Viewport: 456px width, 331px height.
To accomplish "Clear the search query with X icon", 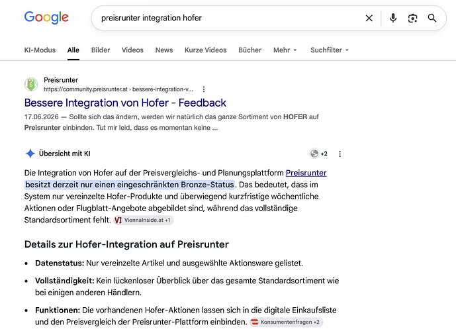I will coord(369,18).
